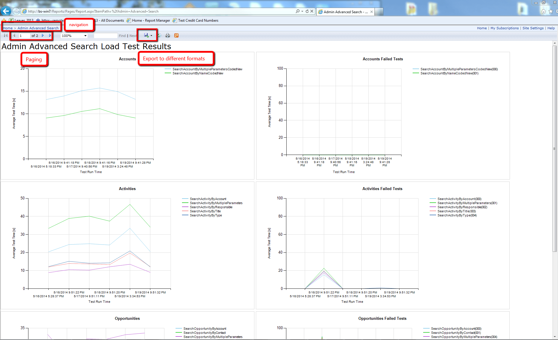Open Home - Report Manager from favorites bar
The width and height of the screenshot is (558, 340).
[151, 20]
